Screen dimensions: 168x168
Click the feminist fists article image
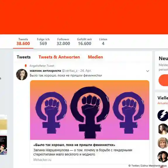click(x=90, y=110)
